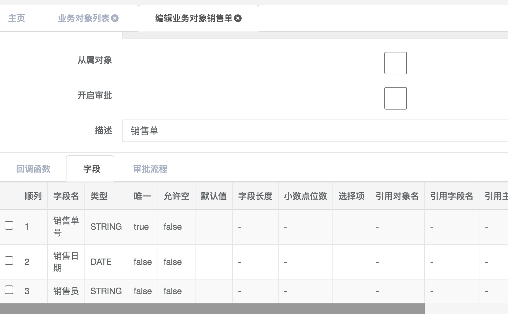The height and width of the screenshot is (314, 508).
Task: Click the 开启审批 label
Action: (x=95, y=95)
